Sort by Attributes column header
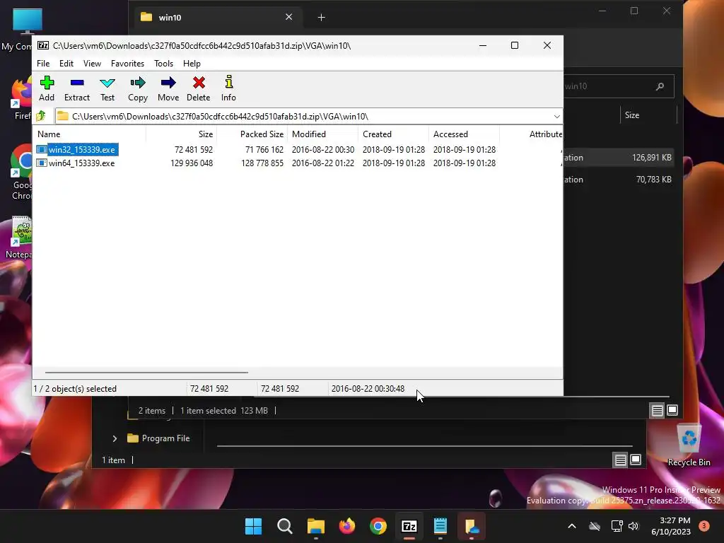 click(532, 134)
